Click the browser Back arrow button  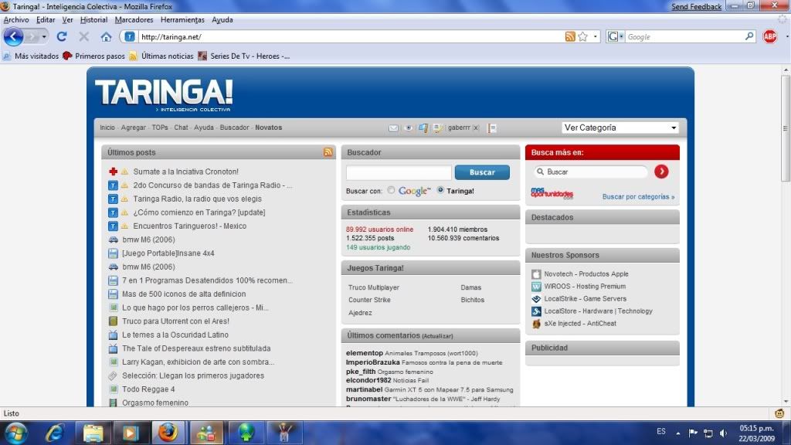coord(13,37)
